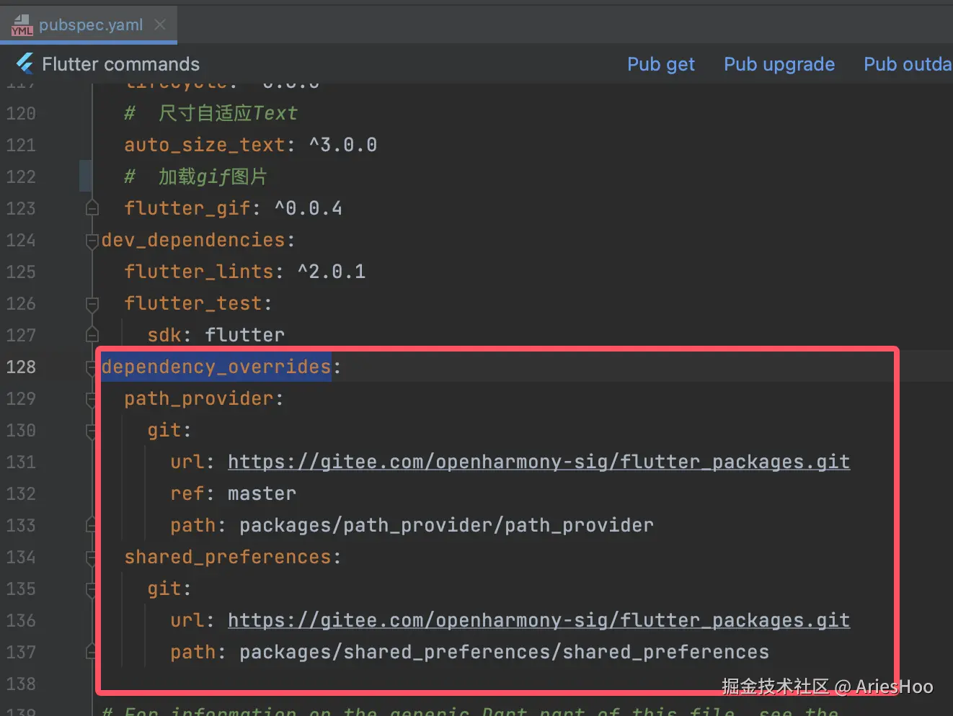Collapse the path_provider block fold marker
The image size is (953, 716).
click(90, 399)
